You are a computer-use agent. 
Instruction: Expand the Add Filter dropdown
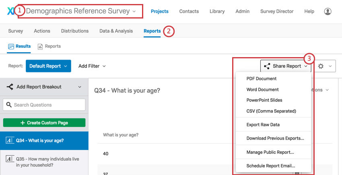(92, 66)
